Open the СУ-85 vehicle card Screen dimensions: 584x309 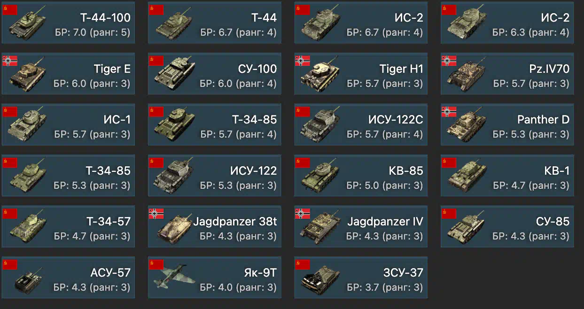point(507,226)
